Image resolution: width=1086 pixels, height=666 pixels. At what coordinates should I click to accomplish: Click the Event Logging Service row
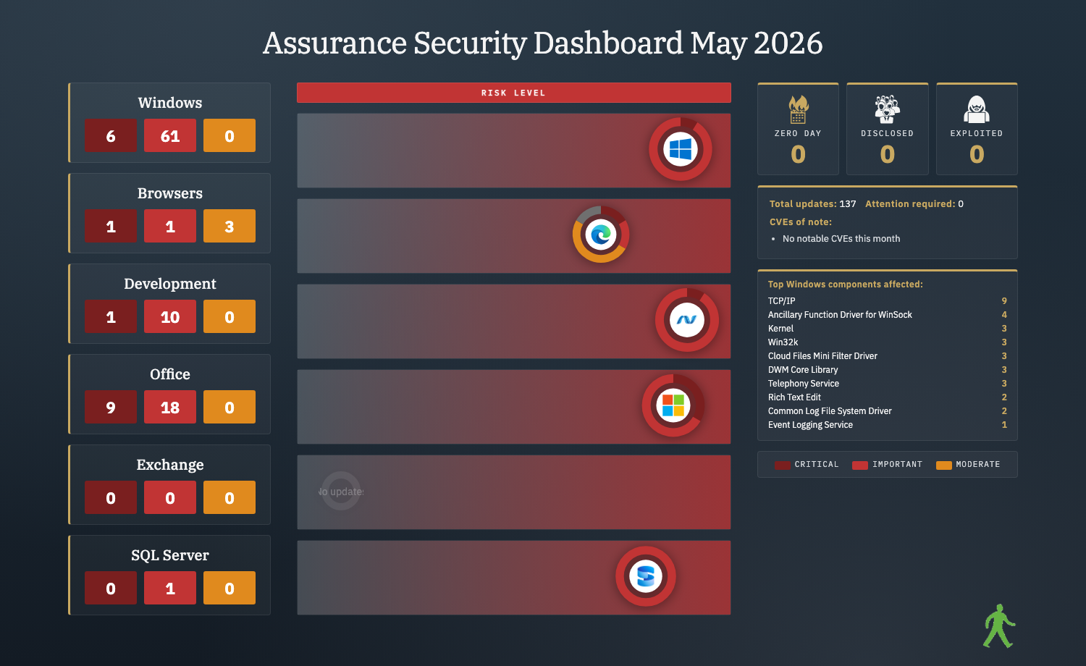pos(888,425)
